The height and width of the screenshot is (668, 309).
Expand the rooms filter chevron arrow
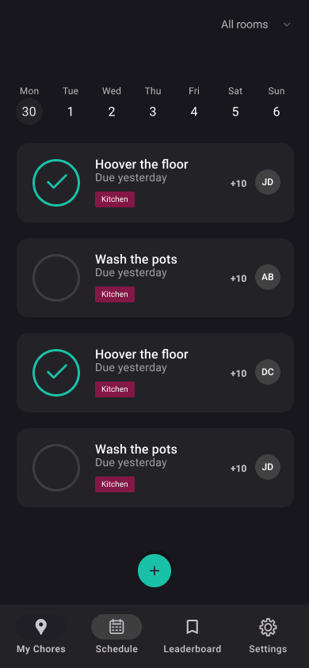click(x=287, y=25)
